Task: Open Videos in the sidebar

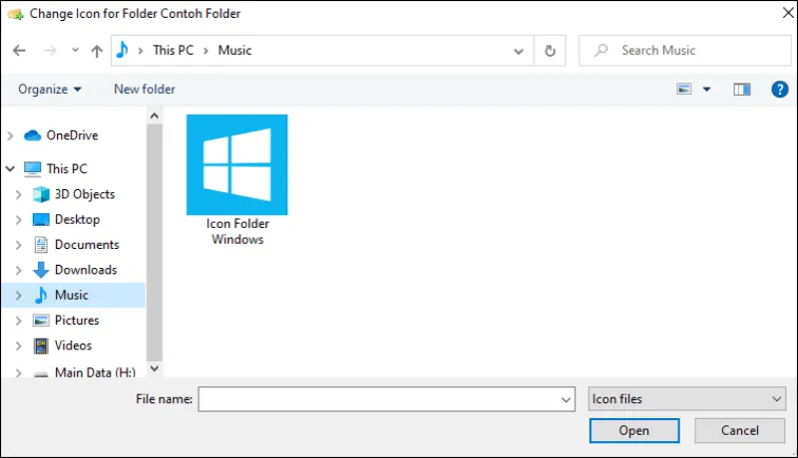Action: pos(73,345)
